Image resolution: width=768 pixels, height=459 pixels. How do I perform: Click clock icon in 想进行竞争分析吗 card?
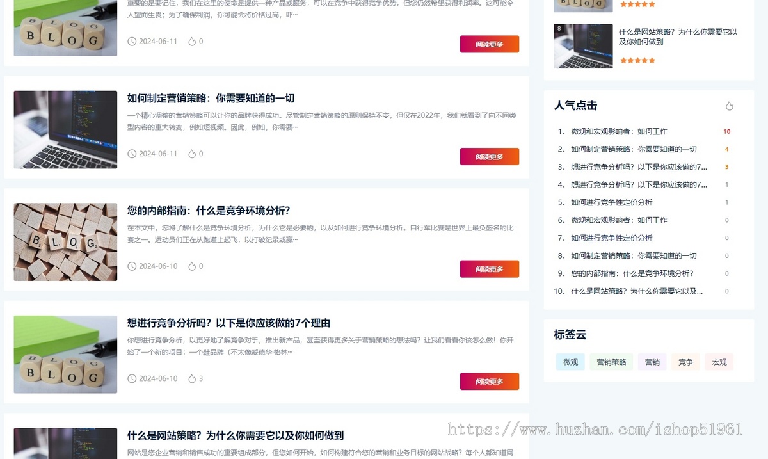pos(132,379)
